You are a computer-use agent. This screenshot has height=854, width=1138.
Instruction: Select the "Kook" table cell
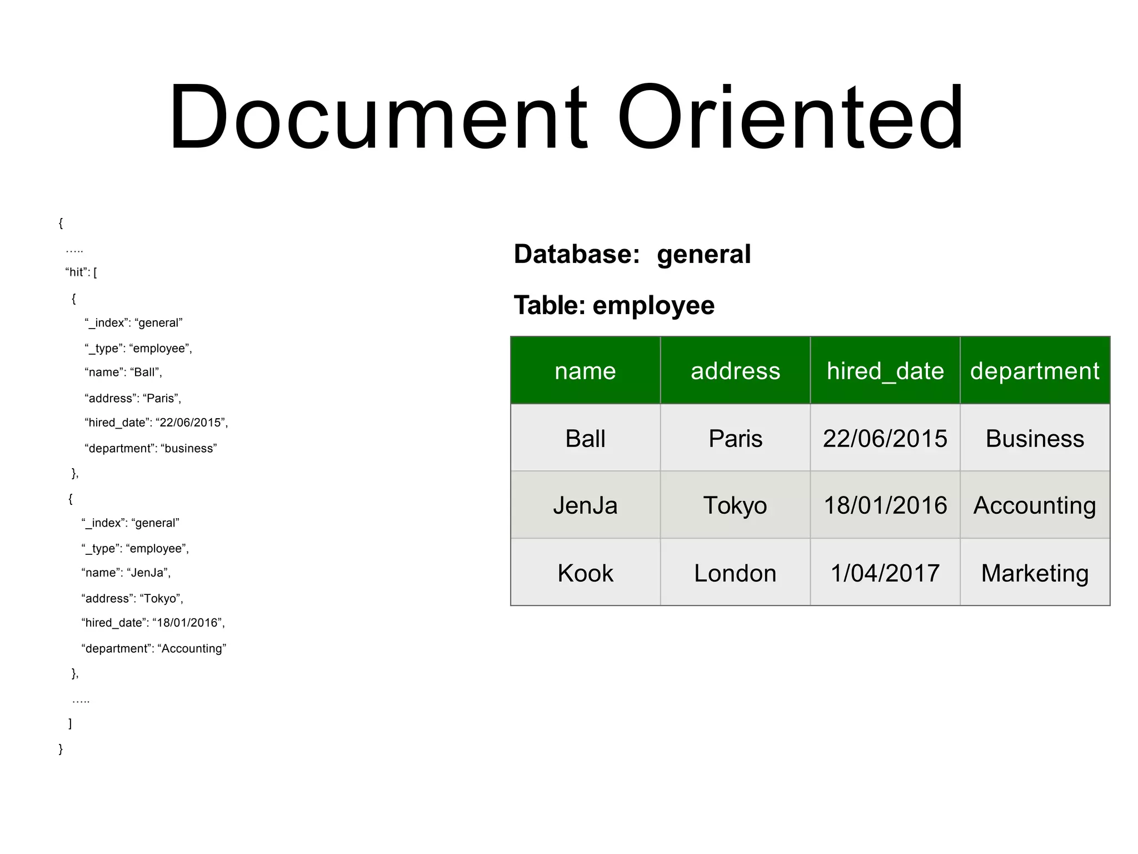[x=585, y=573]
